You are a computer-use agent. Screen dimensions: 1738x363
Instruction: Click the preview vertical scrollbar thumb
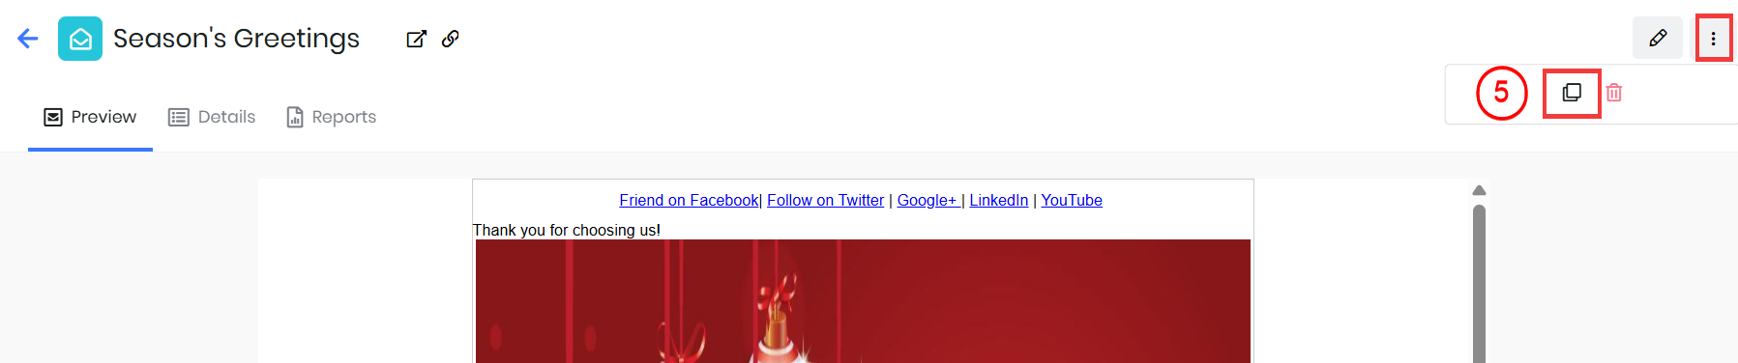coord(1479,283)
